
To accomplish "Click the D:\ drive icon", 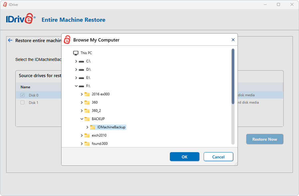I will (x=81, y=69).
